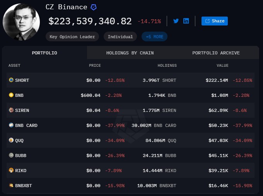Click the PRICE column header
Screen dimensions: 263x196
coord(95,66)
